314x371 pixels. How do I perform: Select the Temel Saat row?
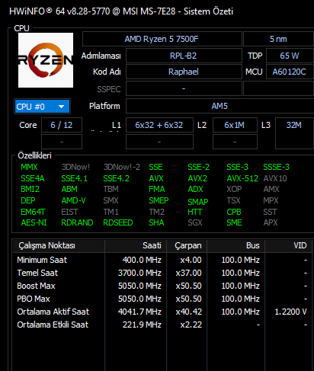162,273
